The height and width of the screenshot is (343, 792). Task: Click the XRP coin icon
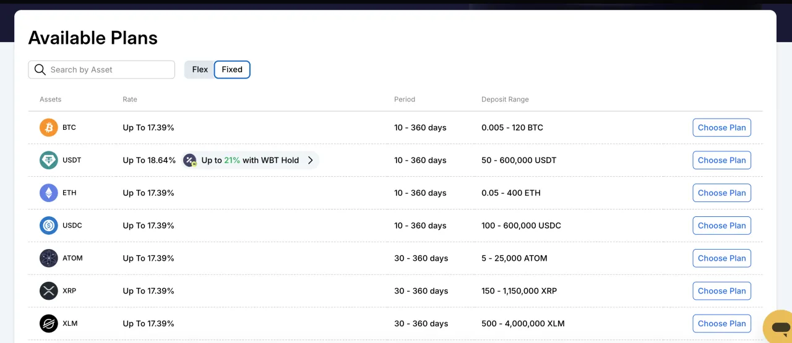coord(49,291)
